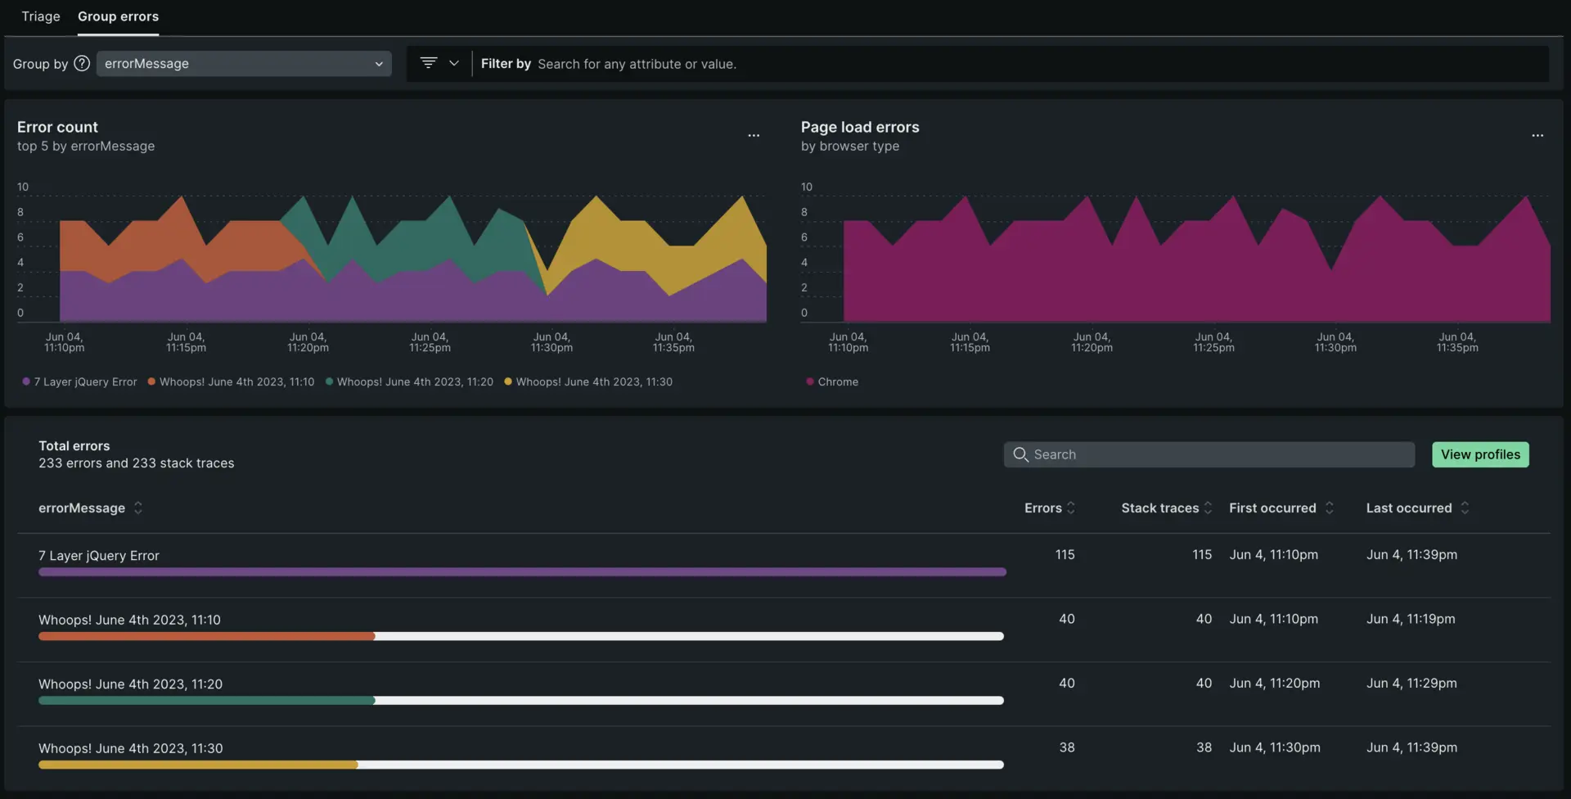The image size is (1571, 799).
Task: Sort by Last occurred column arrows
Action: click(x=1465, y=508)
